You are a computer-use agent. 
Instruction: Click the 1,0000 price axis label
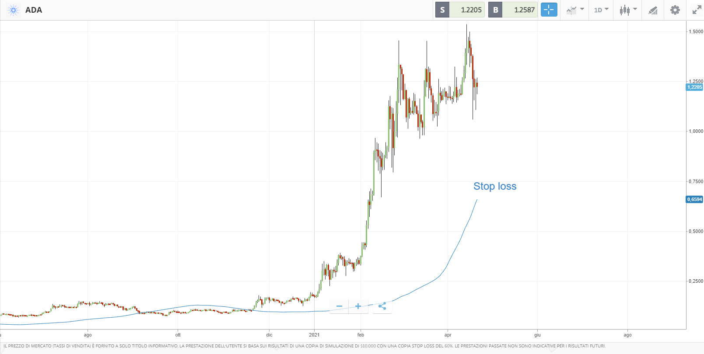(696, 131)
